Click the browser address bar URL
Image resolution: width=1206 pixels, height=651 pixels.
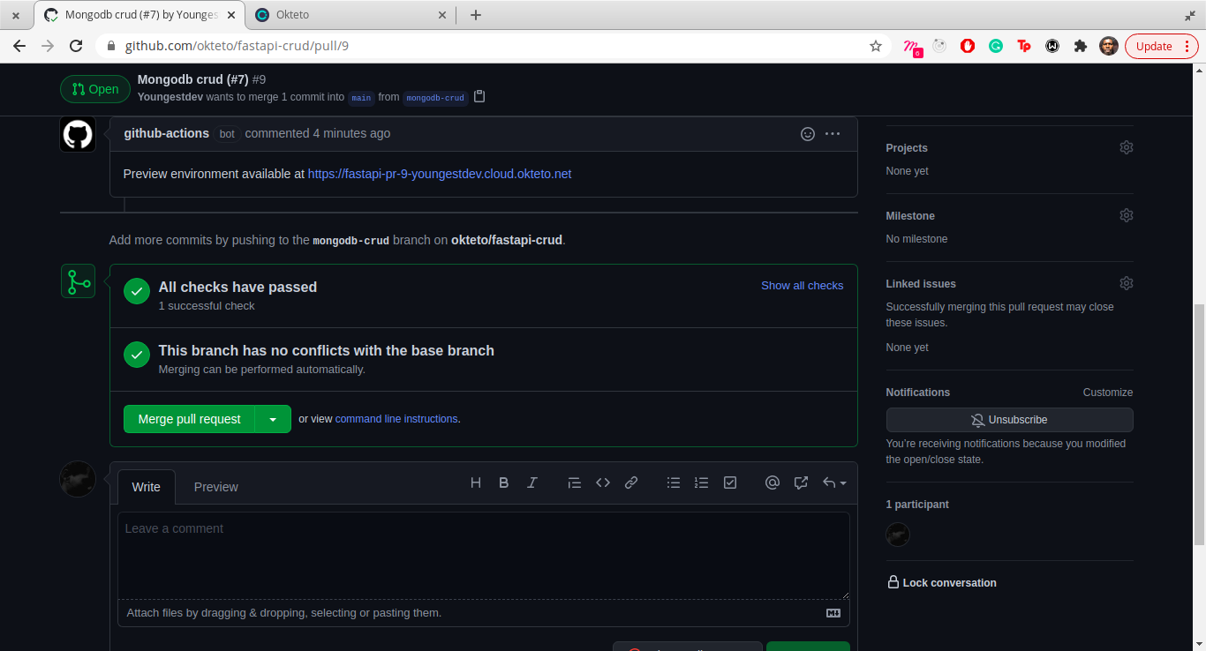[237, 46]
